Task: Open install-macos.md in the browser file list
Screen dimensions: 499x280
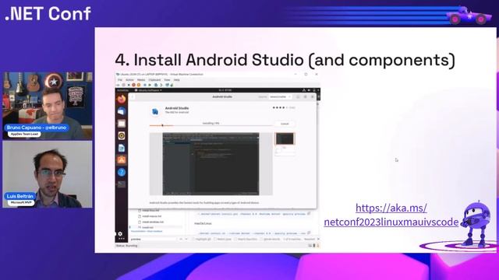Action: [x=150, y=216]
